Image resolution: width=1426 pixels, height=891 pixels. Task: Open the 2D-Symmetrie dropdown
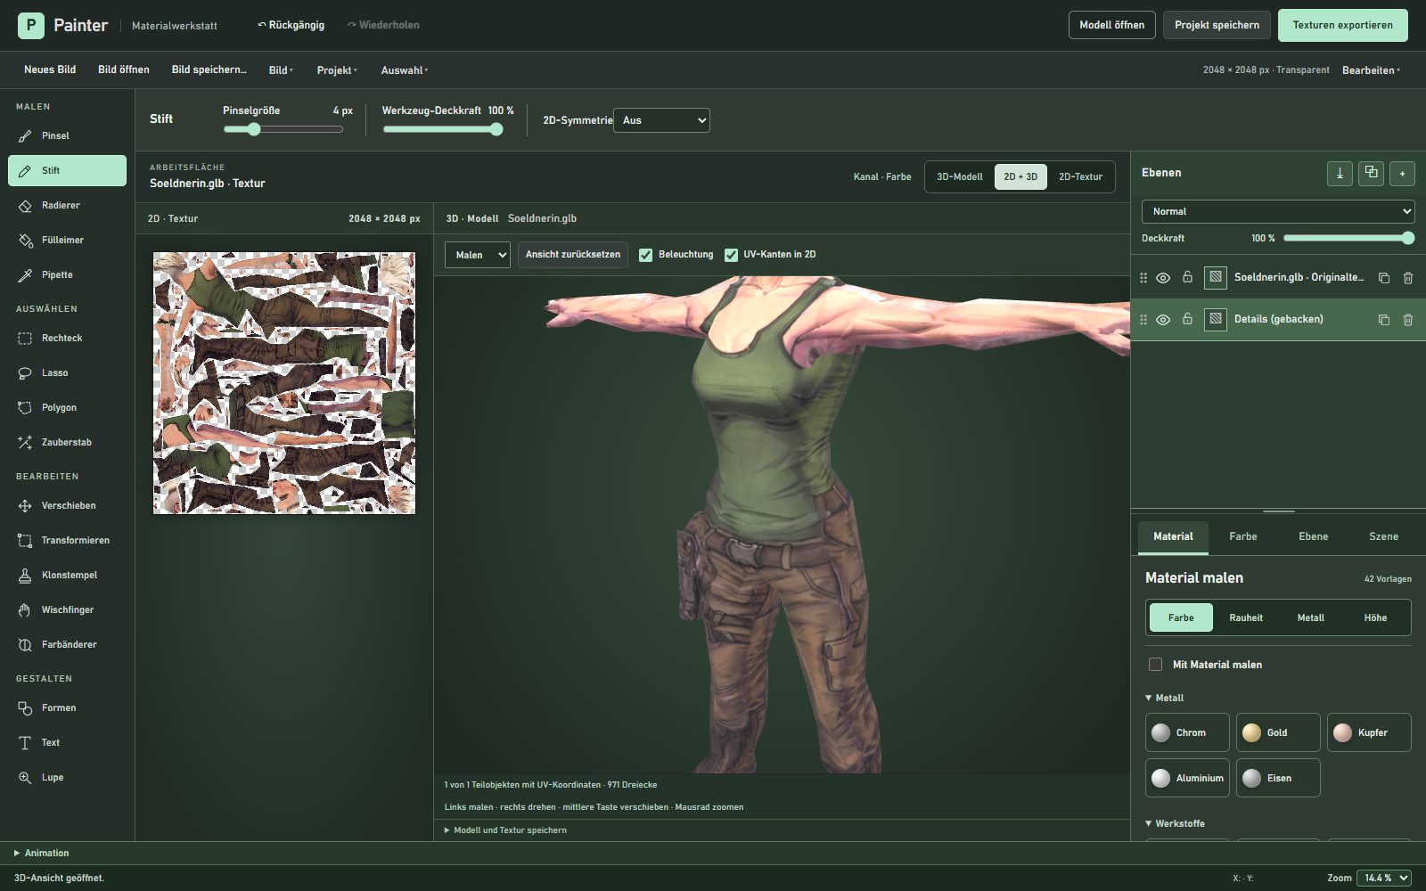661,120
